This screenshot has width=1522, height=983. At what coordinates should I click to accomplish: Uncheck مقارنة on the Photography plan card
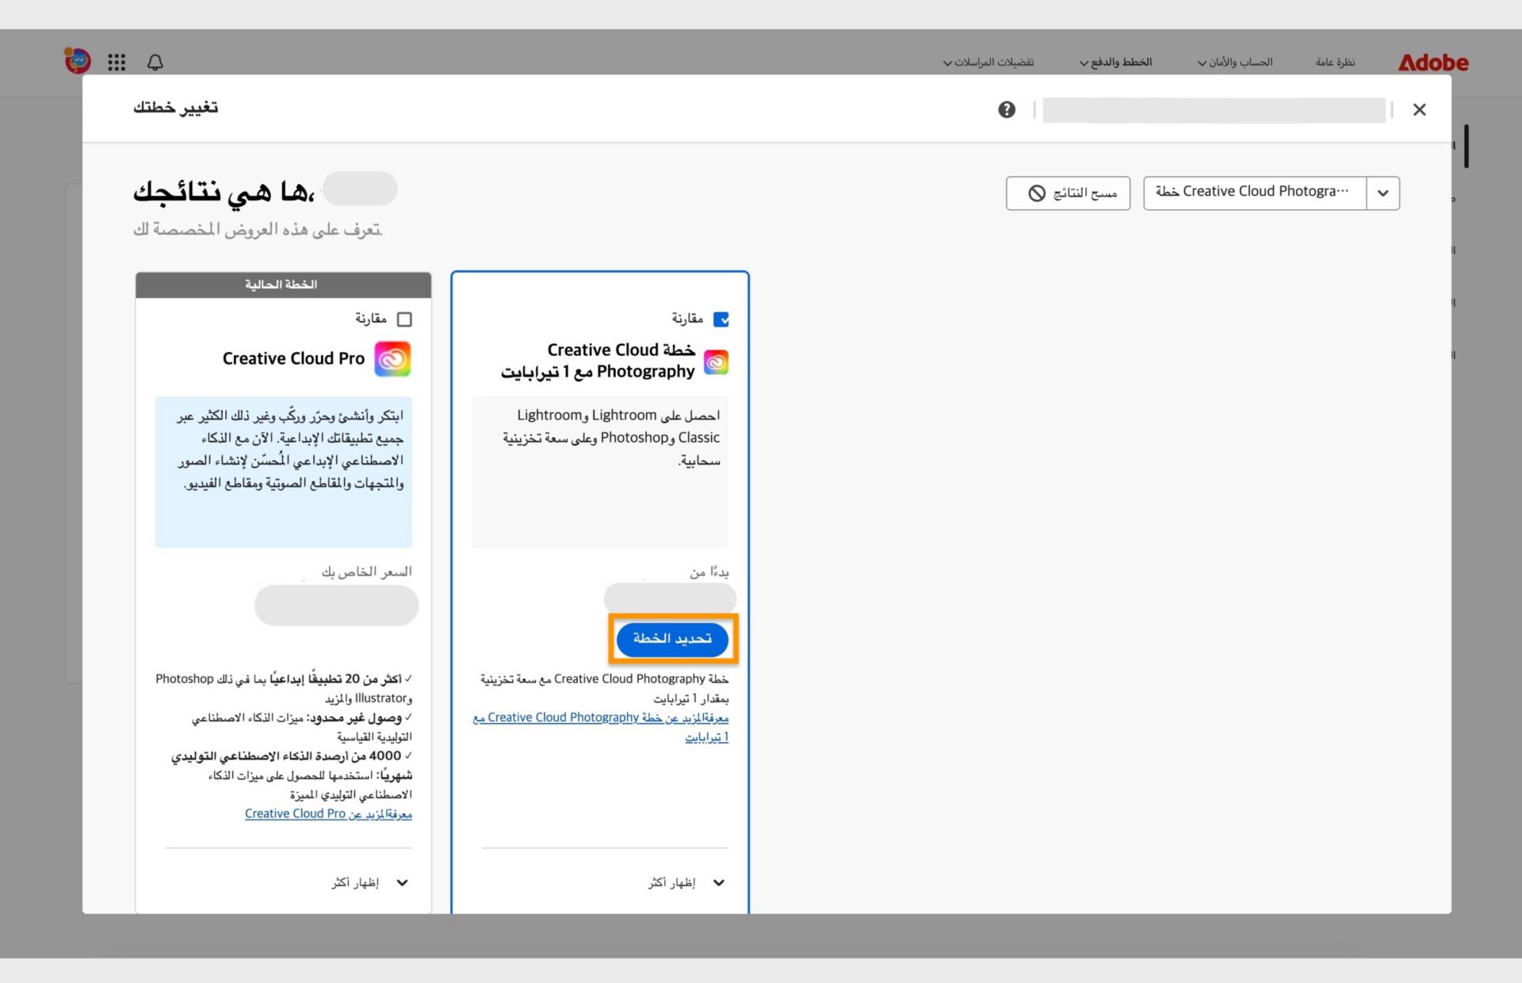tap(722, 319)
